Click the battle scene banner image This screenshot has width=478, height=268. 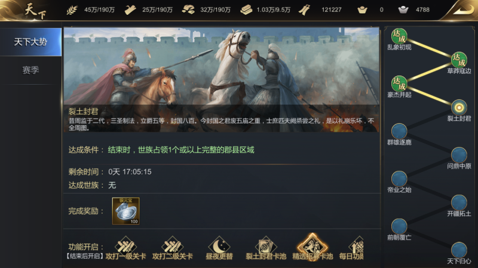point(221,80)
